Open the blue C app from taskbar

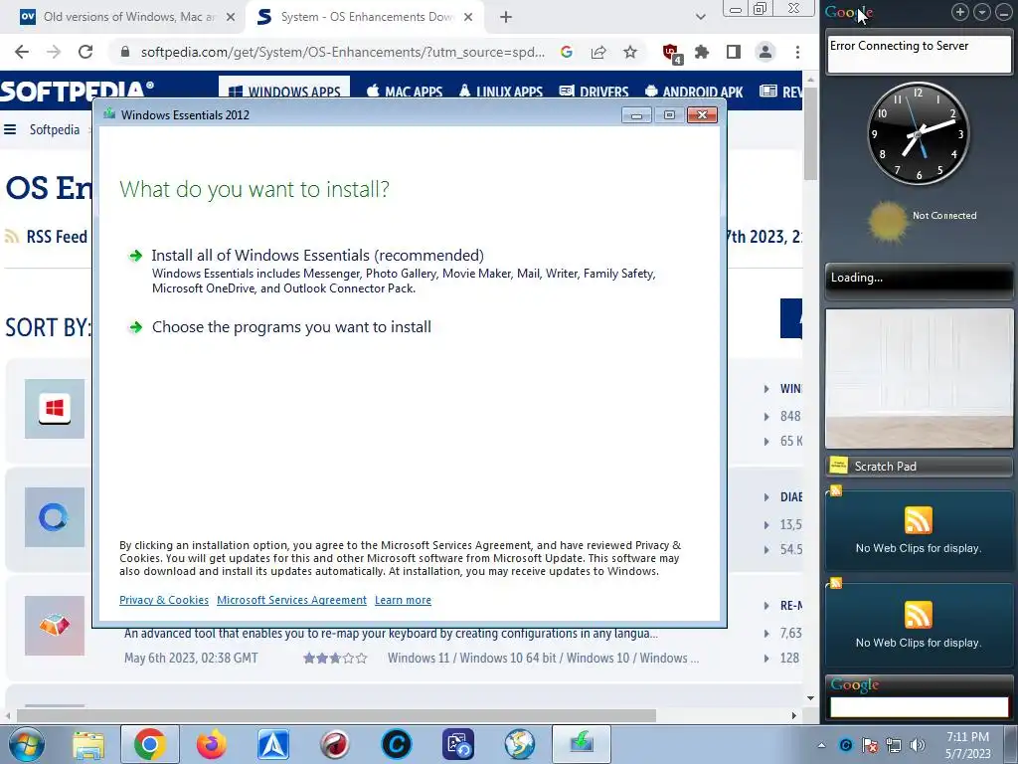[x=397, y=744]
